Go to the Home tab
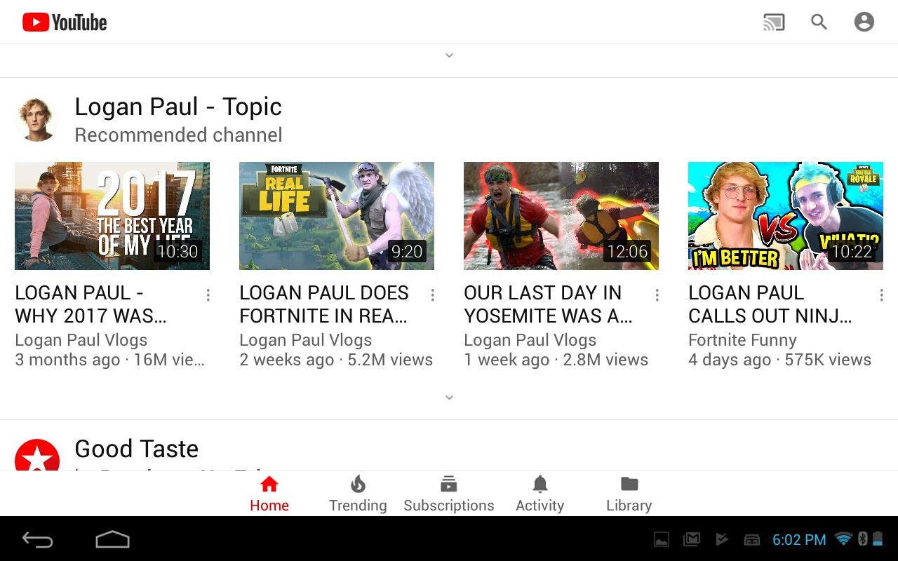The image size is (898, 561). (x=269, y=494)
